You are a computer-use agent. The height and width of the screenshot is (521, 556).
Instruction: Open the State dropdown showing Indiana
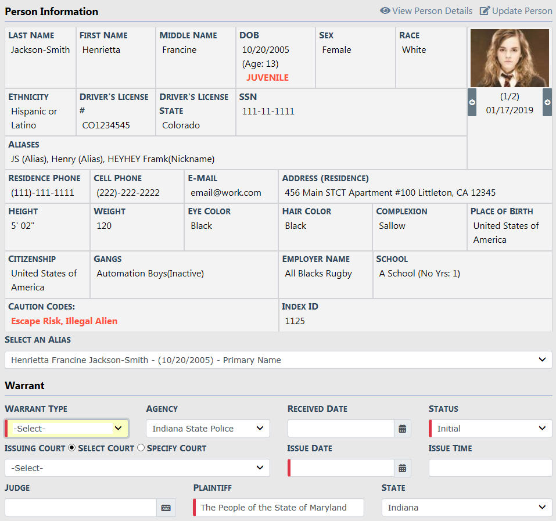click(467, 508)
